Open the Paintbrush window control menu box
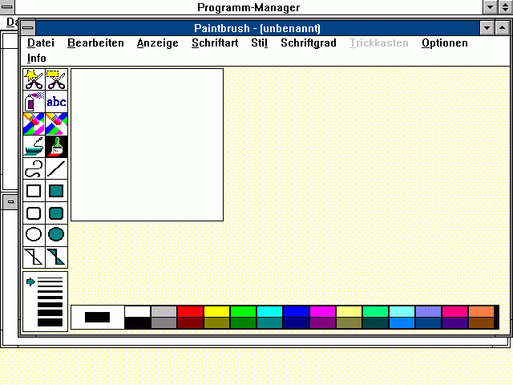This screenshot has height=385, width=513. pyautogui.click(x=28, y=28)
